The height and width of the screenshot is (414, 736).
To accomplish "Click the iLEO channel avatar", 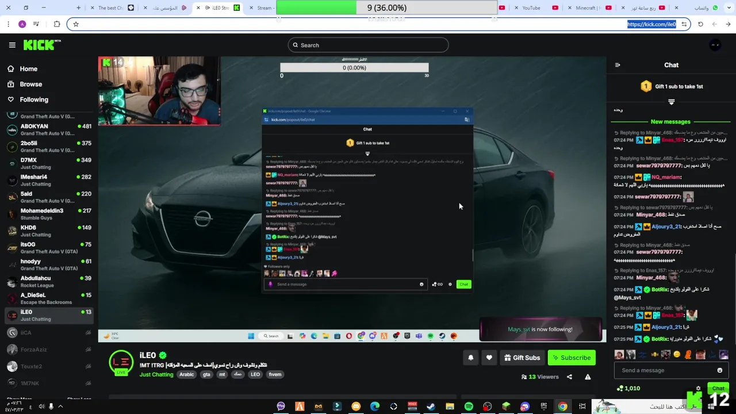I will pyautogui.click(x=121, y=362).
